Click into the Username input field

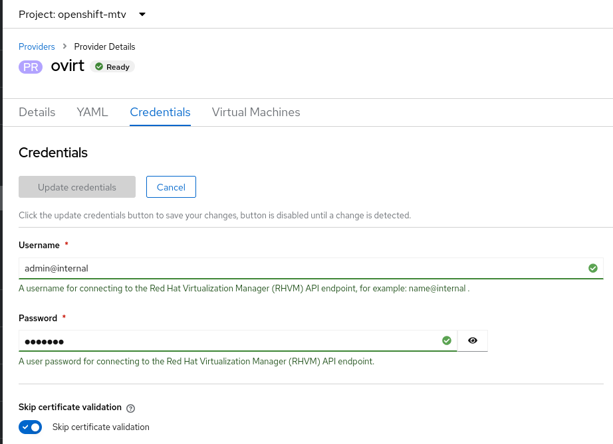tap(299, 268)
